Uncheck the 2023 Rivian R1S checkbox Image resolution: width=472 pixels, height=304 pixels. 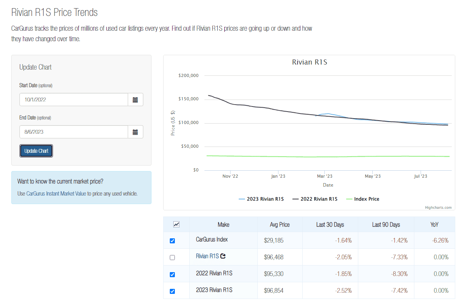pyautogui.click(x=173, y=291)
